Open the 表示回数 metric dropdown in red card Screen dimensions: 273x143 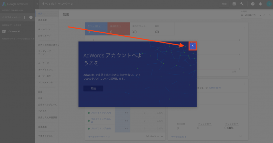[x=115, y=26]
